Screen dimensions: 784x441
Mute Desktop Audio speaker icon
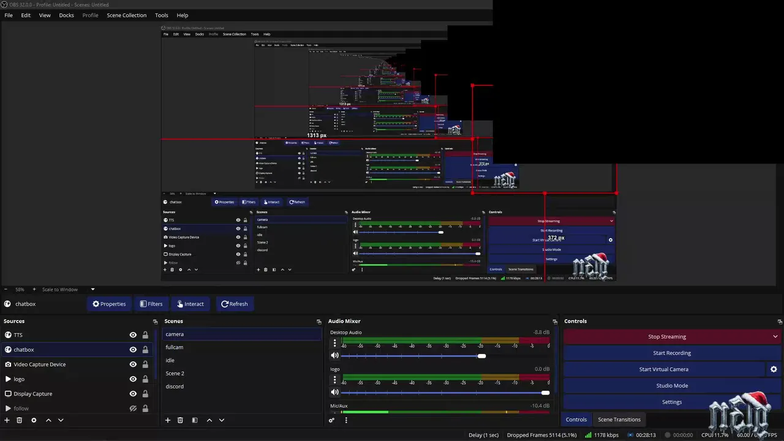[335, 355]
